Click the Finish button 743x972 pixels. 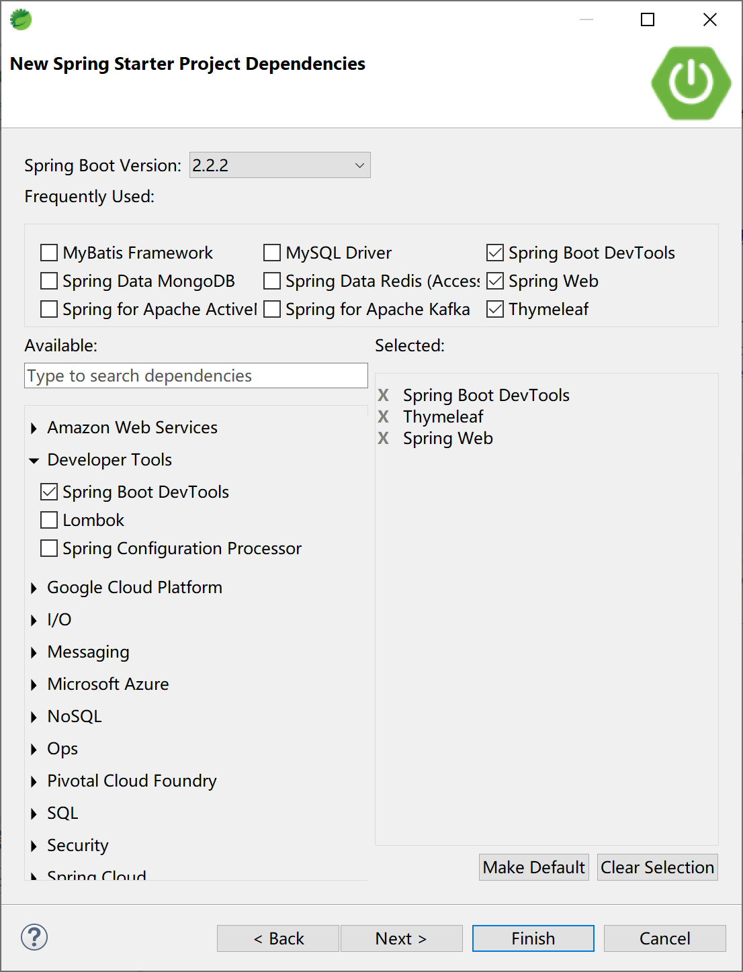click(533, 938)
